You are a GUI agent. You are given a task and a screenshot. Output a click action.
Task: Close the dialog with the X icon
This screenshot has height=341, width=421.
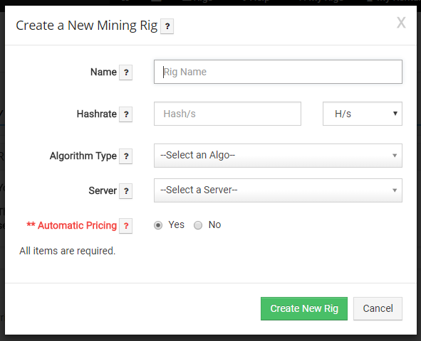coord(401,23)
